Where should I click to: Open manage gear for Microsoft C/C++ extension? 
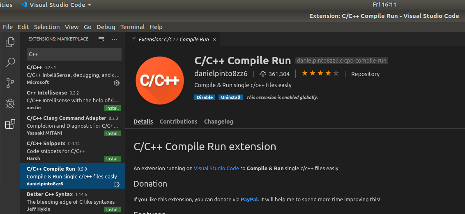pyautogui.click(x=117, y=83)
